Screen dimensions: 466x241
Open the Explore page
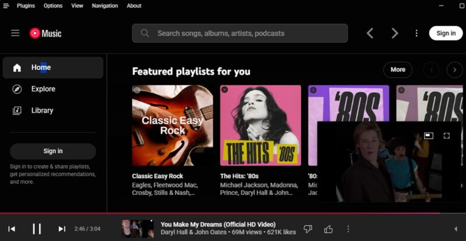point(43,89)
